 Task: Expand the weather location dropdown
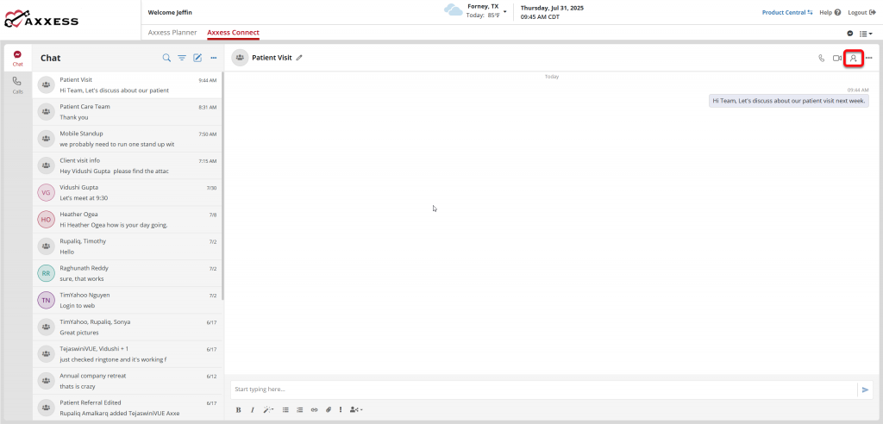(x=505, y=12)
